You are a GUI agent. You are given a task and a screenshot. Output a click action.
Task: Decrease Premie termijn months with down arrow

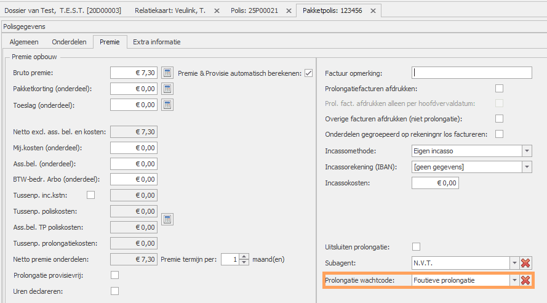(x=244, y=262)
